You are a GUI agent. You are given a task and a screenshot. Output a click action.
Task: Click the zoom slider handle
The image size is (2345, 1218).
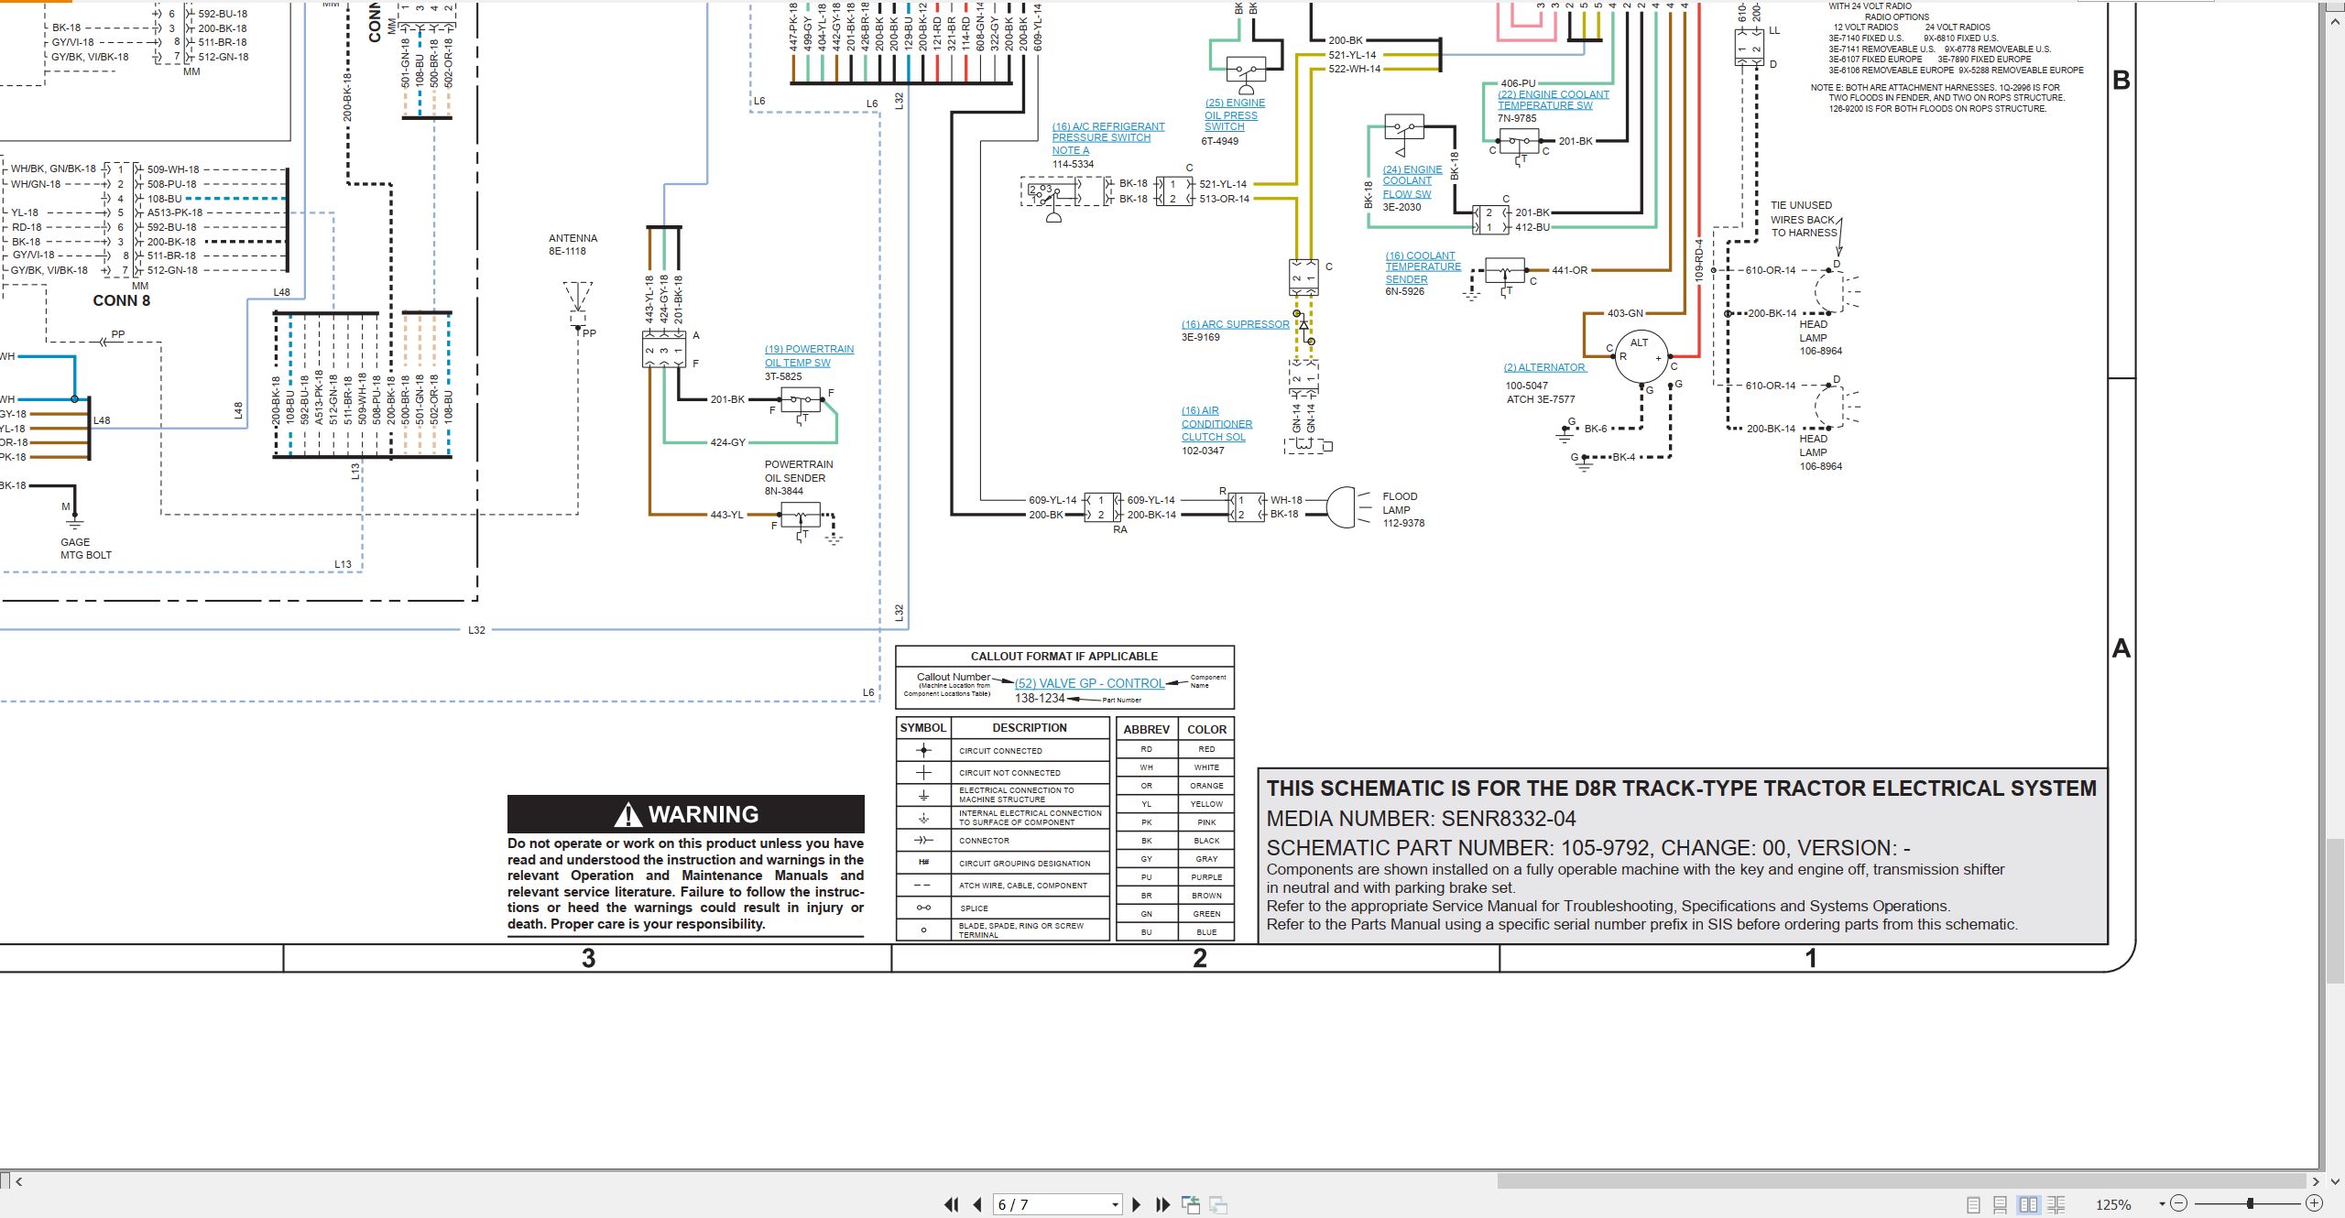[x=2250, y=1203]
